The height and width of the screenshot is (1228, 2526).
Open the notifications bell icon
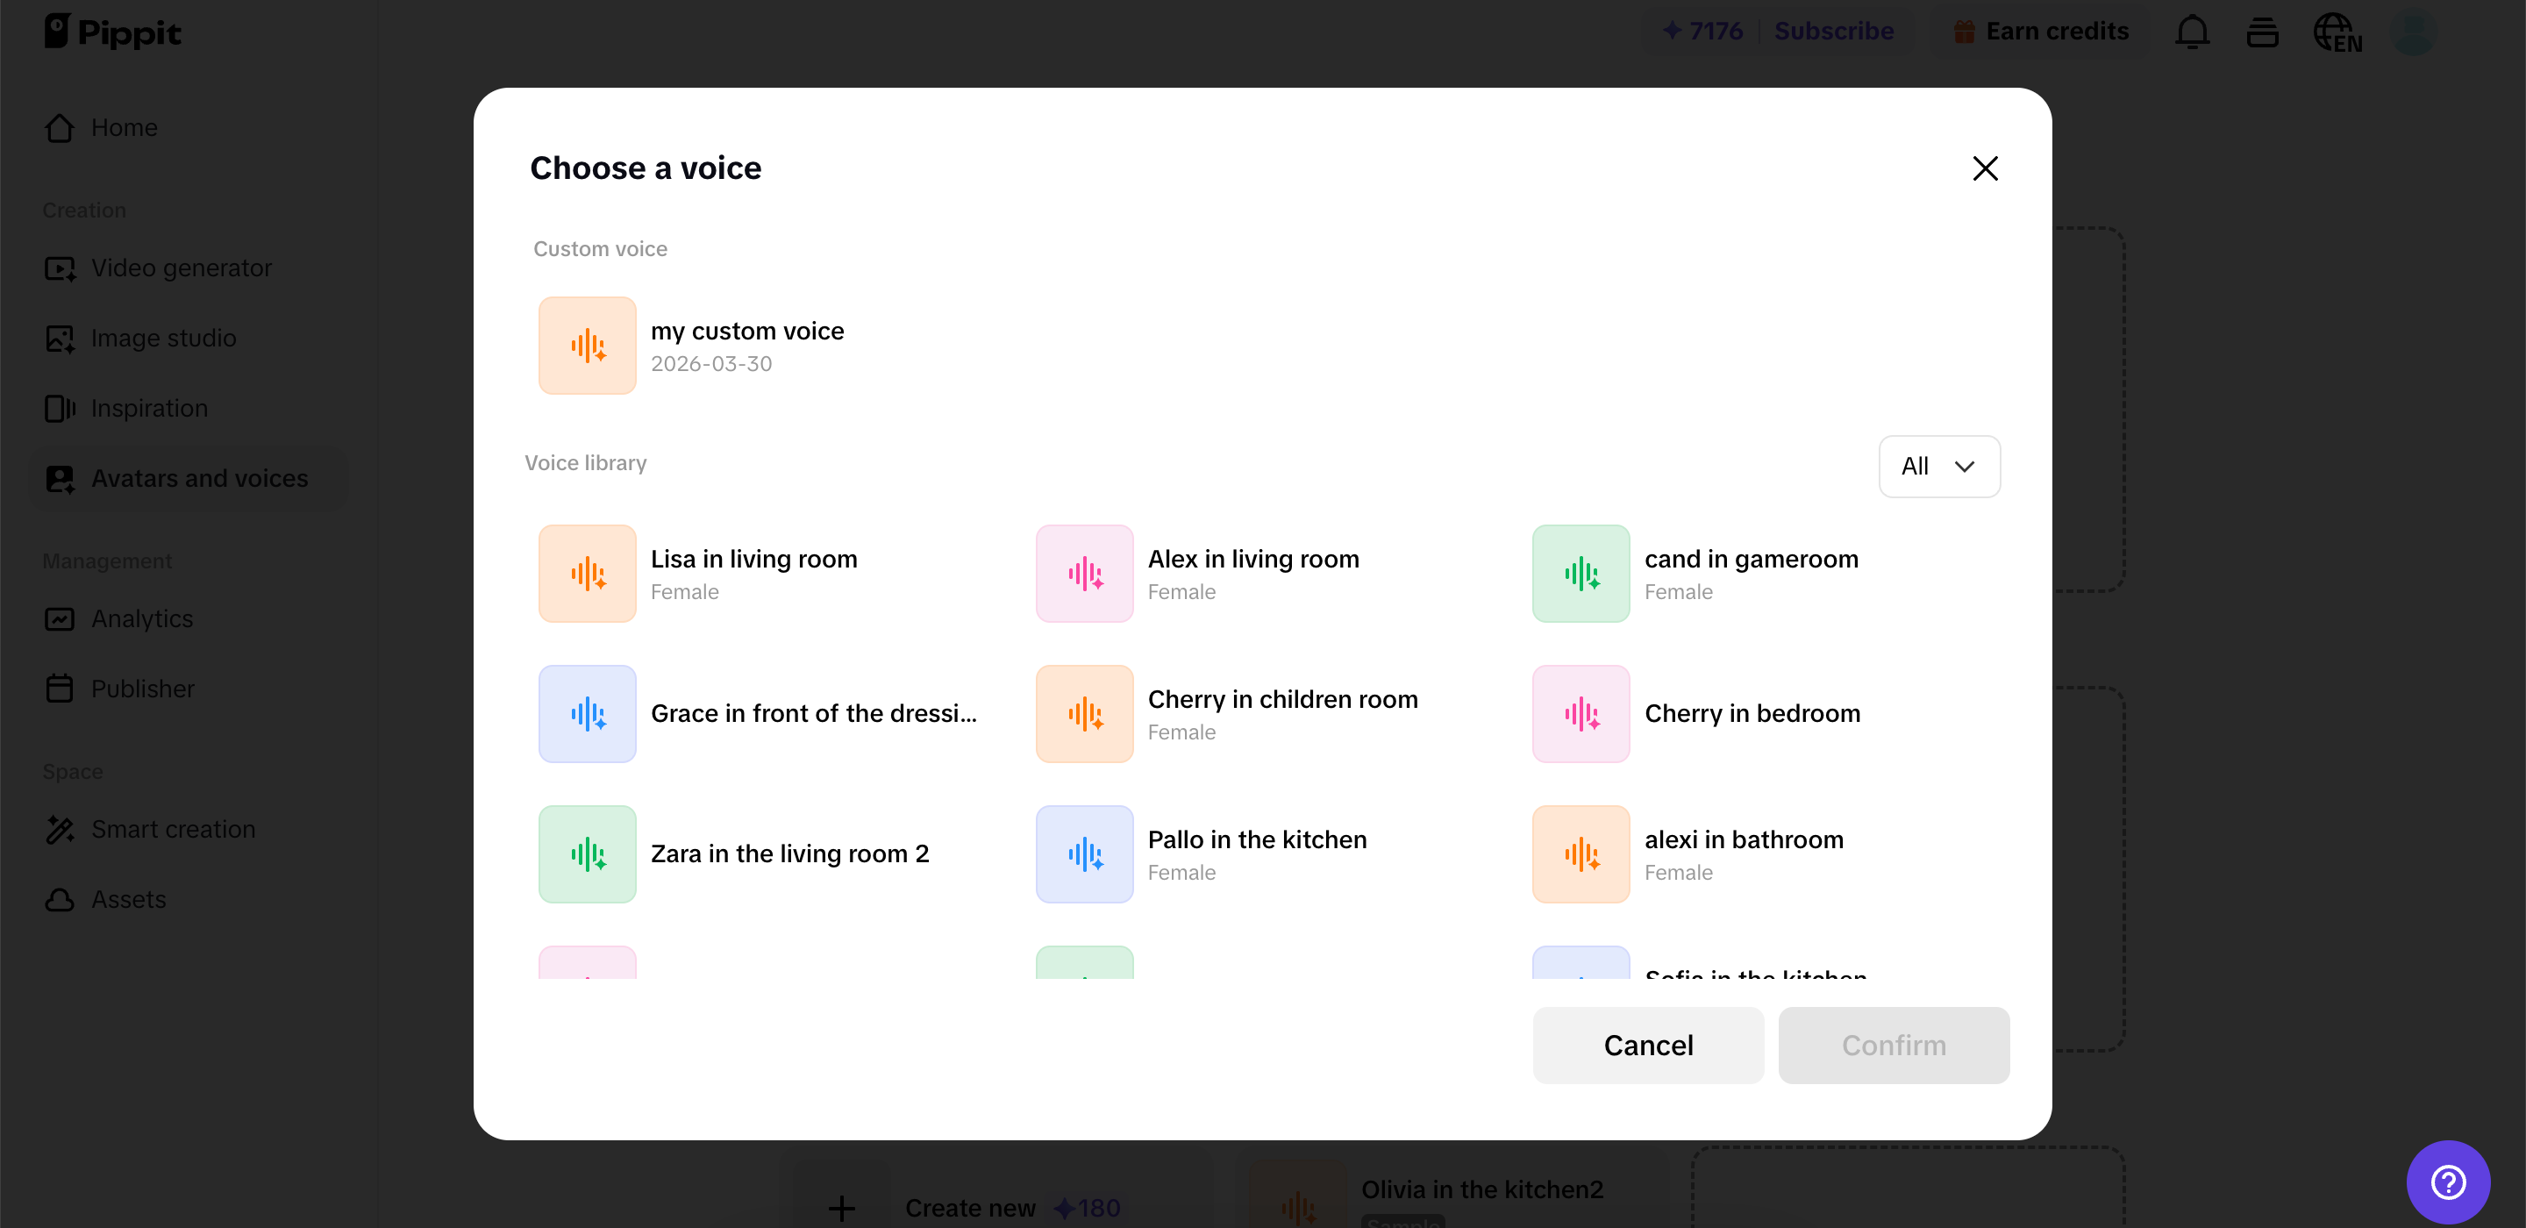click(x=2191, y=32)
